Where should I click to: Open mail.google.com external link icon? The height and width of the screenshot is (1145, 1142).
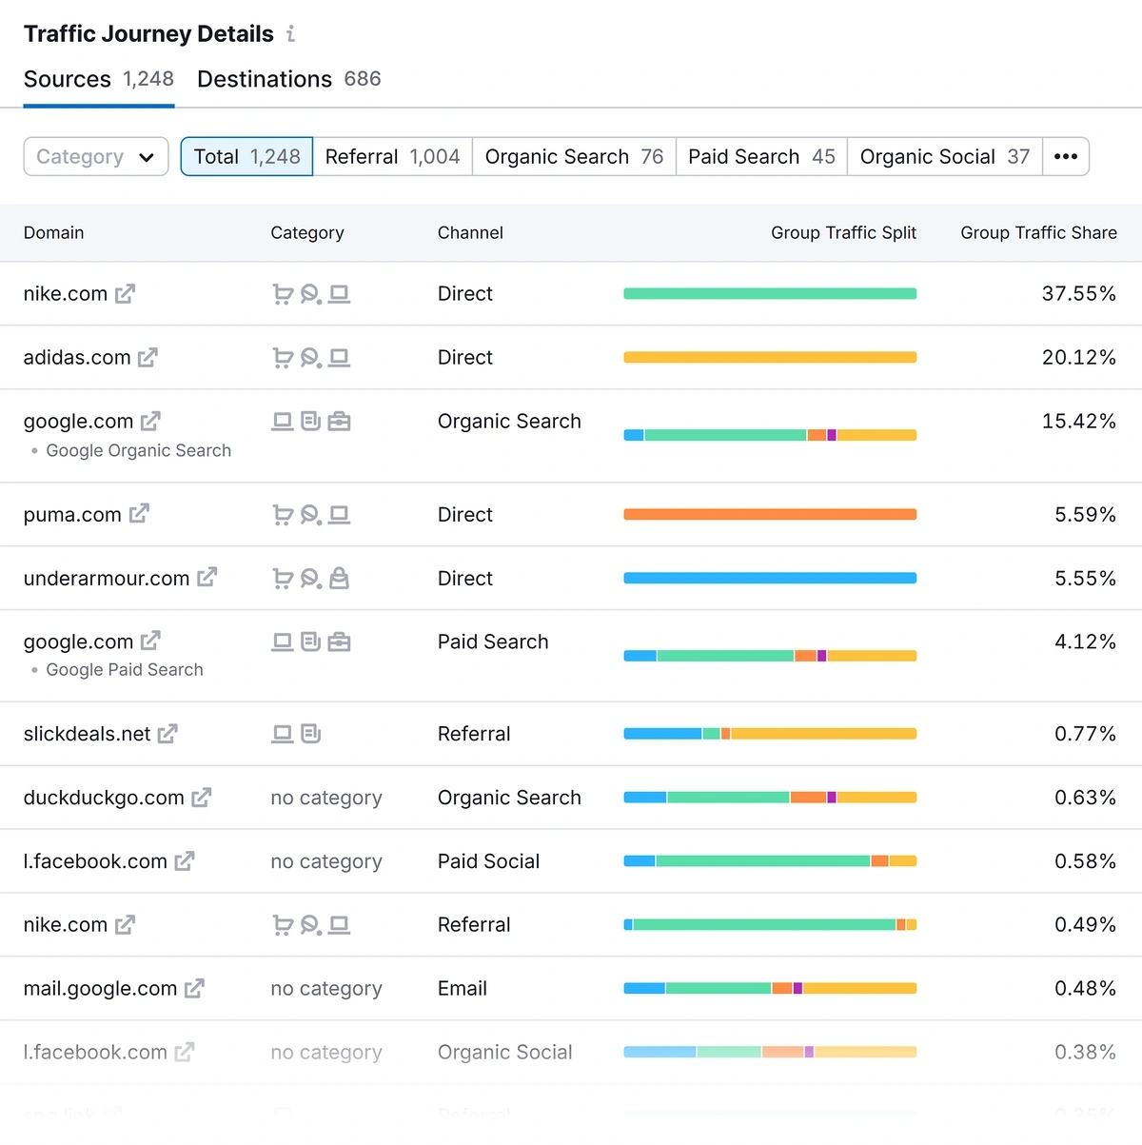[194, 989]
